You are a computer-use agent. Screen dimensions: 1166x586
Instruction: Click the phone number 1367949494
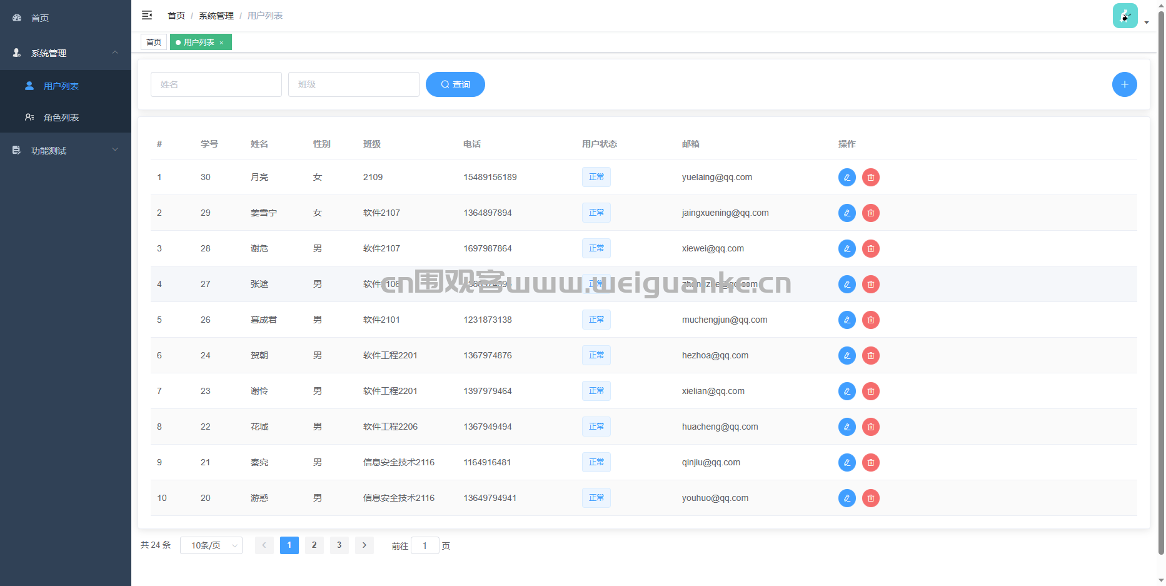tap(488, 427)
